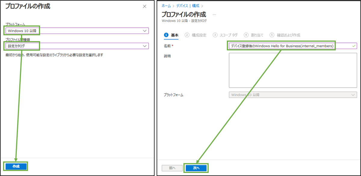361x176 pixels.
Task: Click the Windows 10 以降 - 設定カタログ subtitle
Action: pyautogui.click(x=184, y=21)
